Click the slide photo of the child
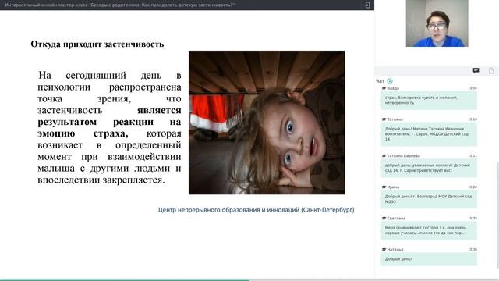The height and width of the screenshot is (281, 499). pos(267,123)
